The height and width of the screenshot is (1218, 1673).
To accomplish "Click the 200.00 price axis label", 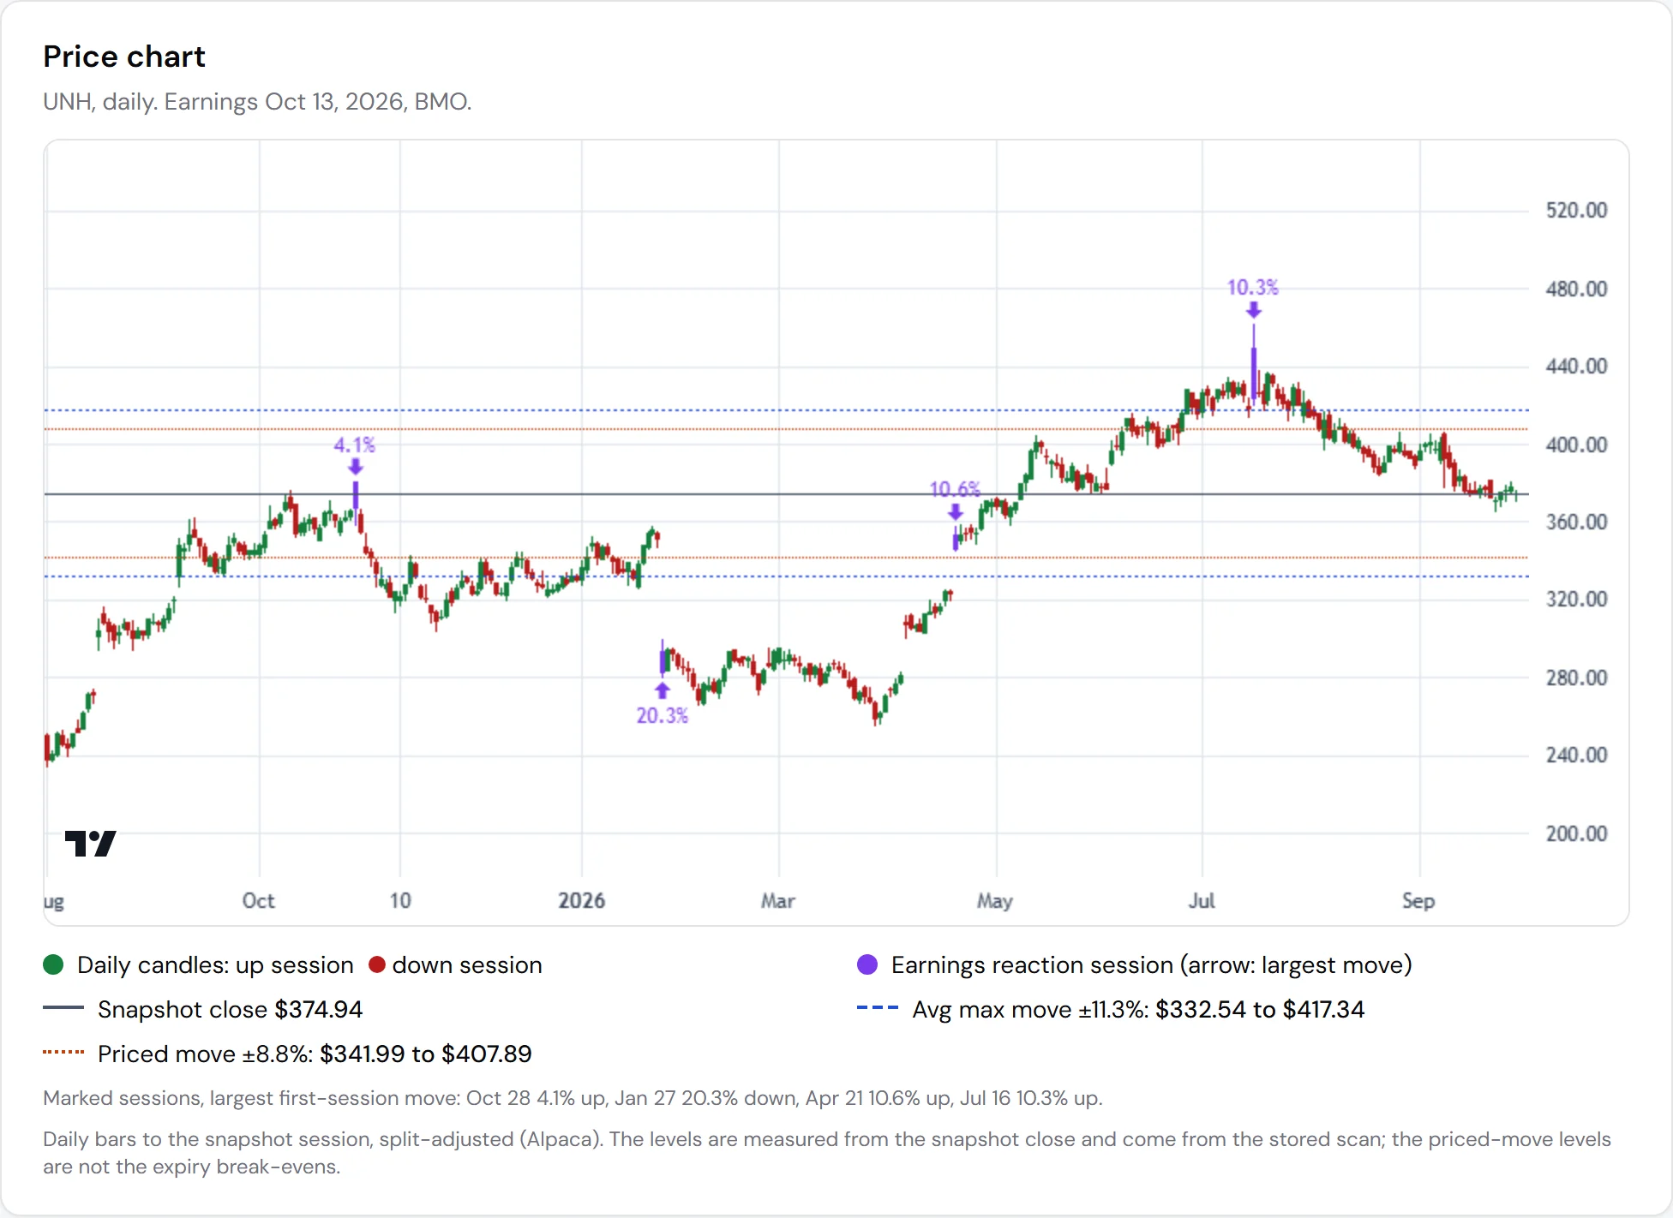I will click(1576, 833).
